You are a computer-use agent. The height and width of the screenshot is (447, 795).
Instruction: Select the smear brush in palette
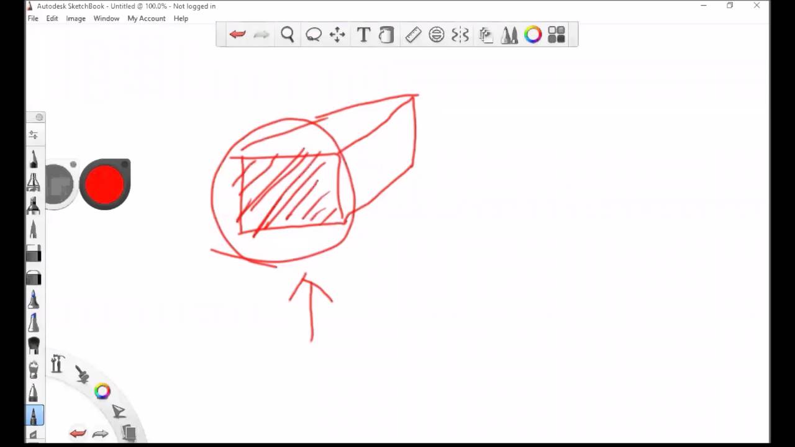pyautogui.click(x=34, y=369)
